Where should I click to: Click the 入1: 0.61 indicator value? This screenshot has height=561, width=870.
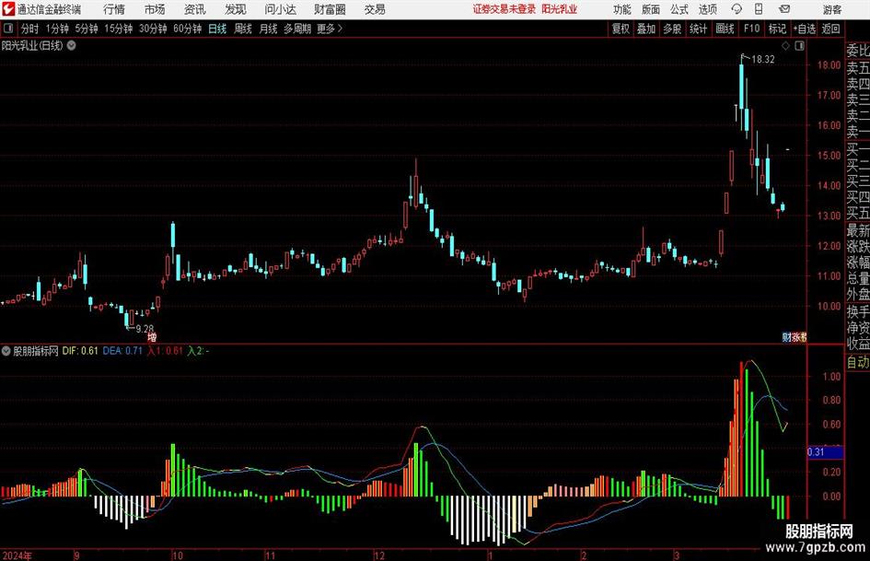click(x=165, y=350)
